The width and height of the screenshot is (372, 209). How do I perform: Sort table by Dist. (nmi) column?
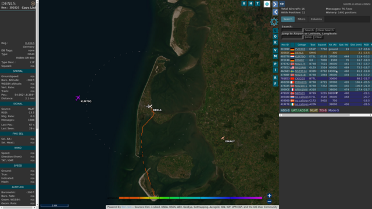(x=356, y=45)
